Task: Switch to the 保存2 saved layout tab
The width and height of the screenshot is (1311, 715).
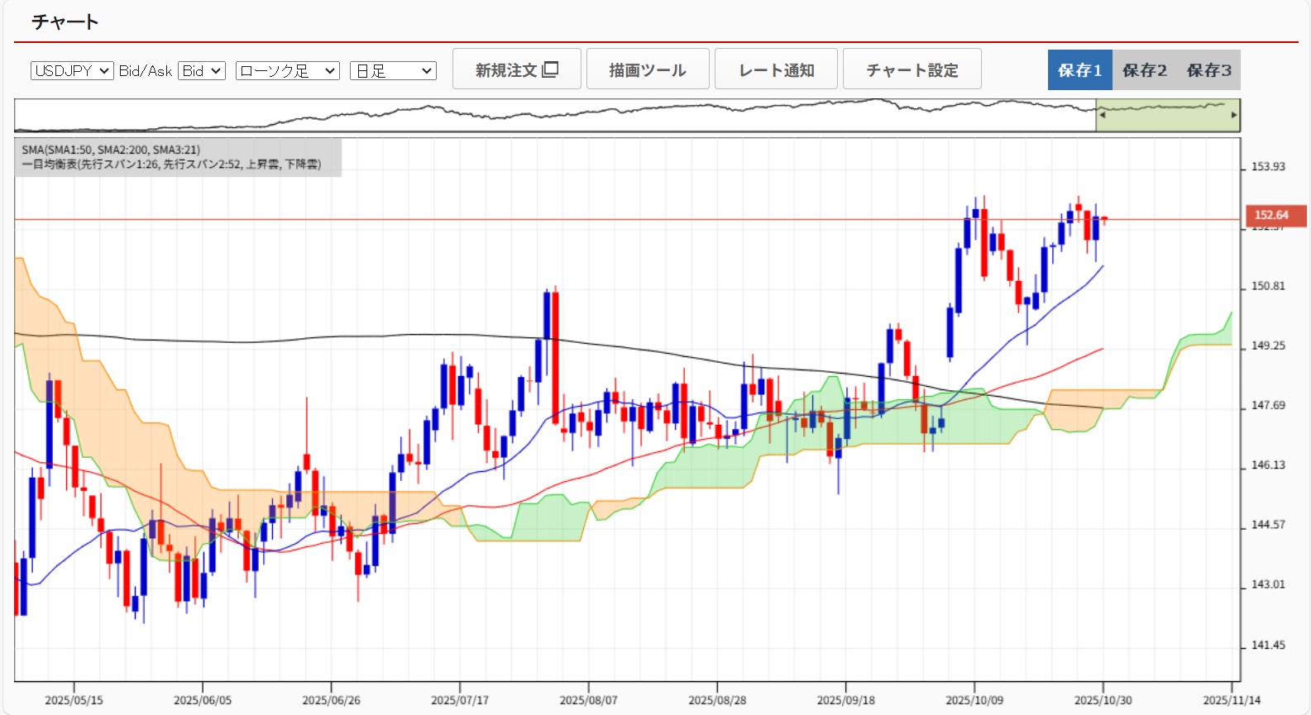Action: [x=1144, y=70]
